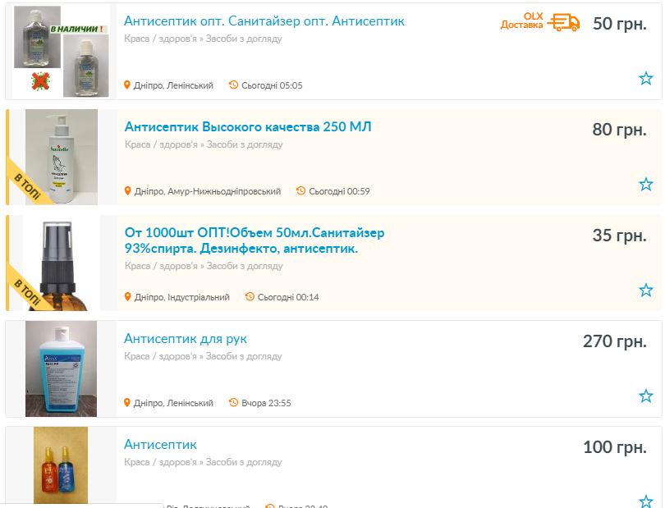Click location pin beside Дніпро, Індустріальний
Screen dimensions: 665x508
click(128, 297)
